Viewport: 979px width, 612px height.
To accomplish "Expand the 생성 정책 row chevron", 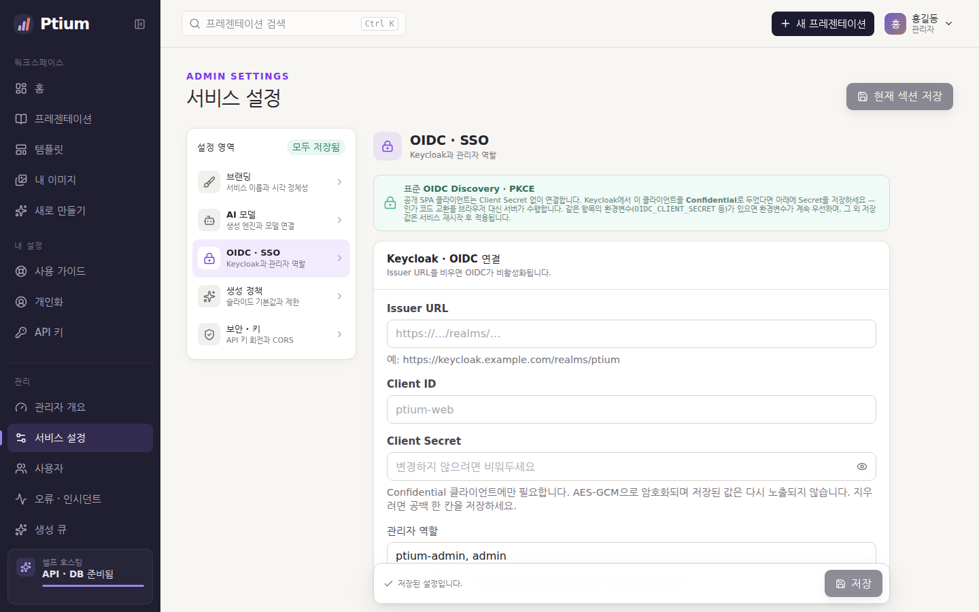I will [339, 296].
